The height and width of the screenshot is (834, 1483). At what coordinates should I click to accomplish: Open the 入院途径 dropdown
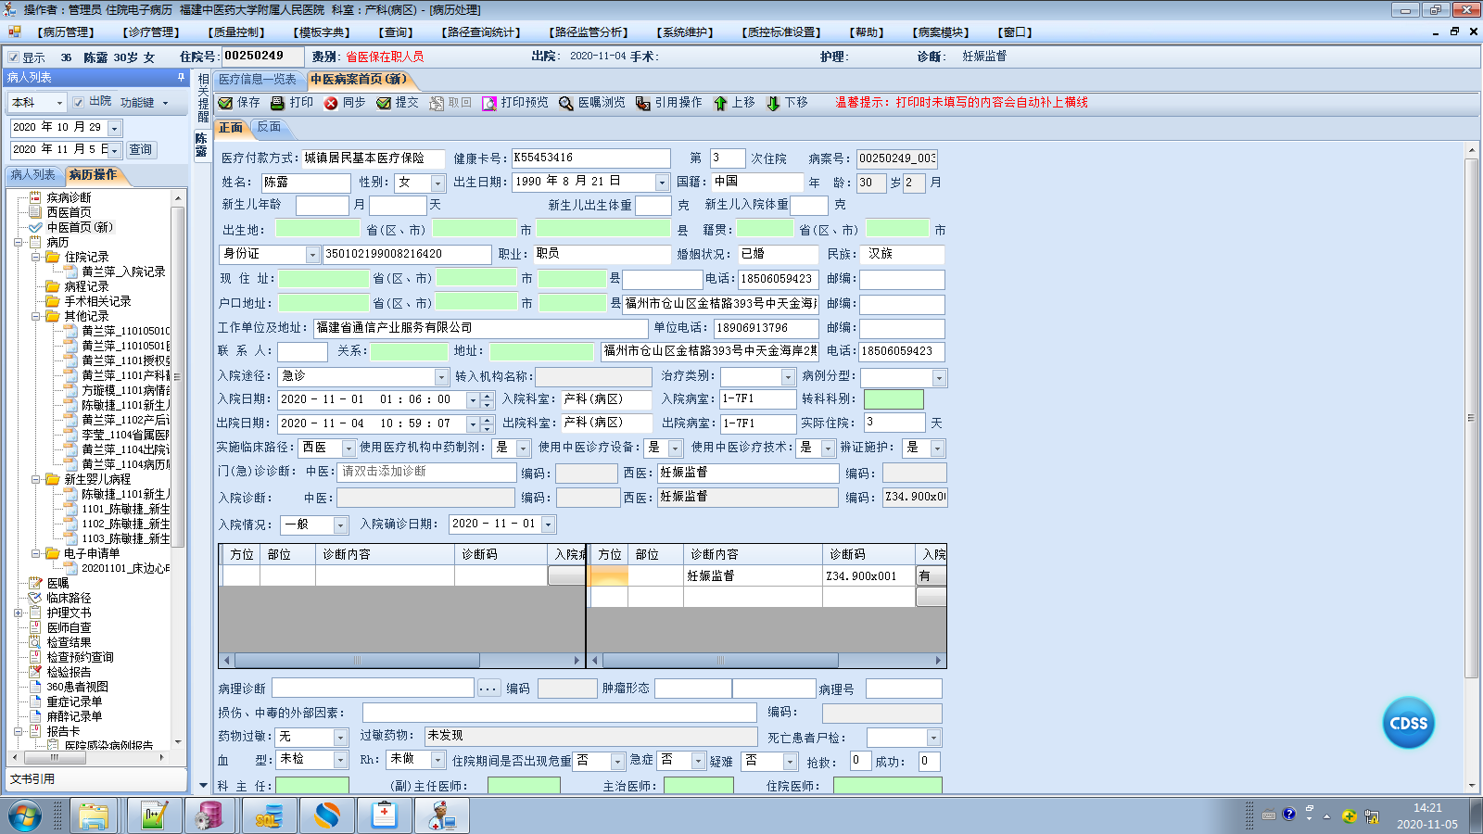click(441, 377)
